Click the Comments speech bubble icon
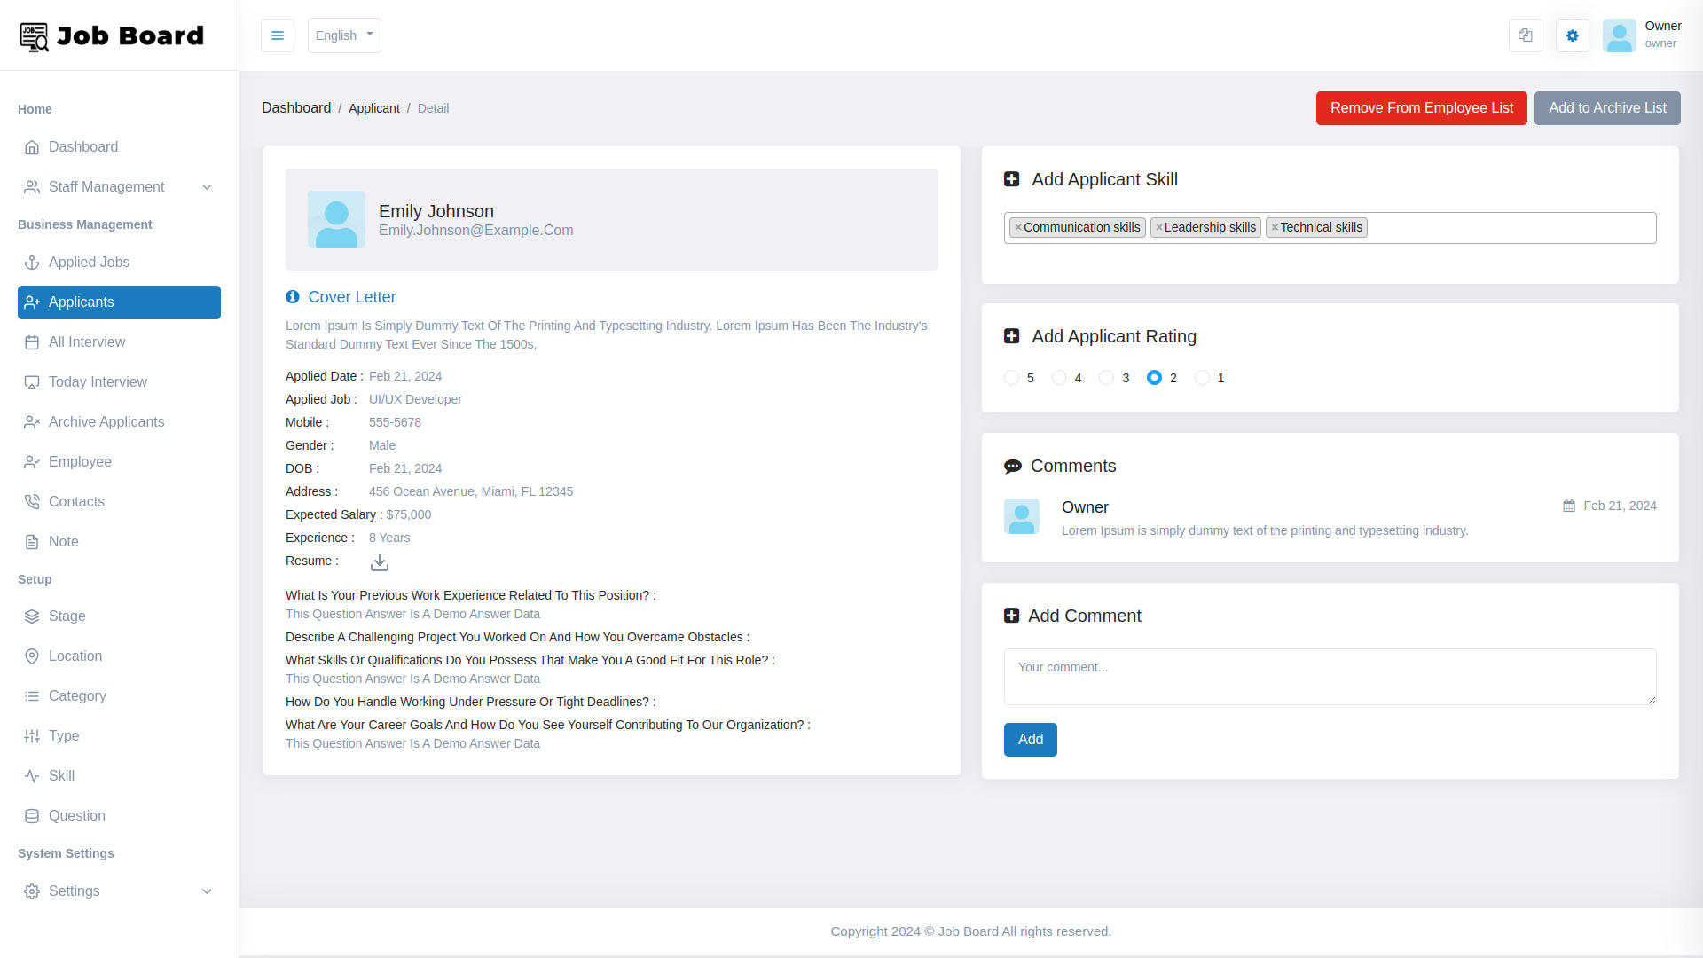The image size is (1703, 958). coord(1012,466)
